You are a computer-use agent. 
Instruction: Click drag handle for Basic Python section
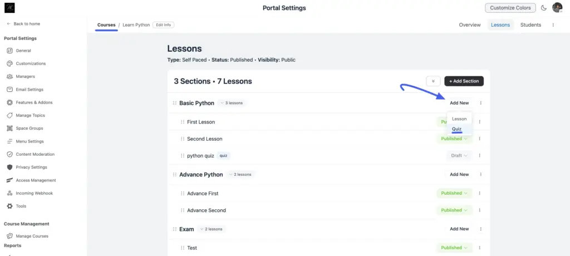coord(175,103)
